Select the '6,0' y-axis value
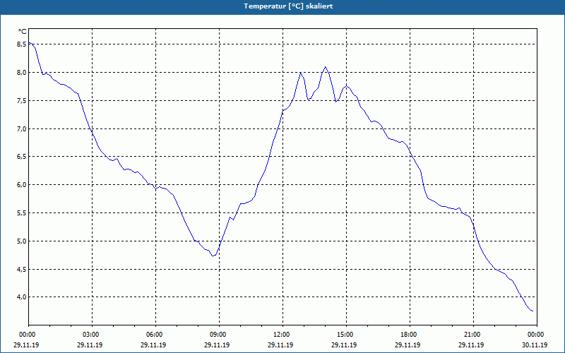 point(22,185)
